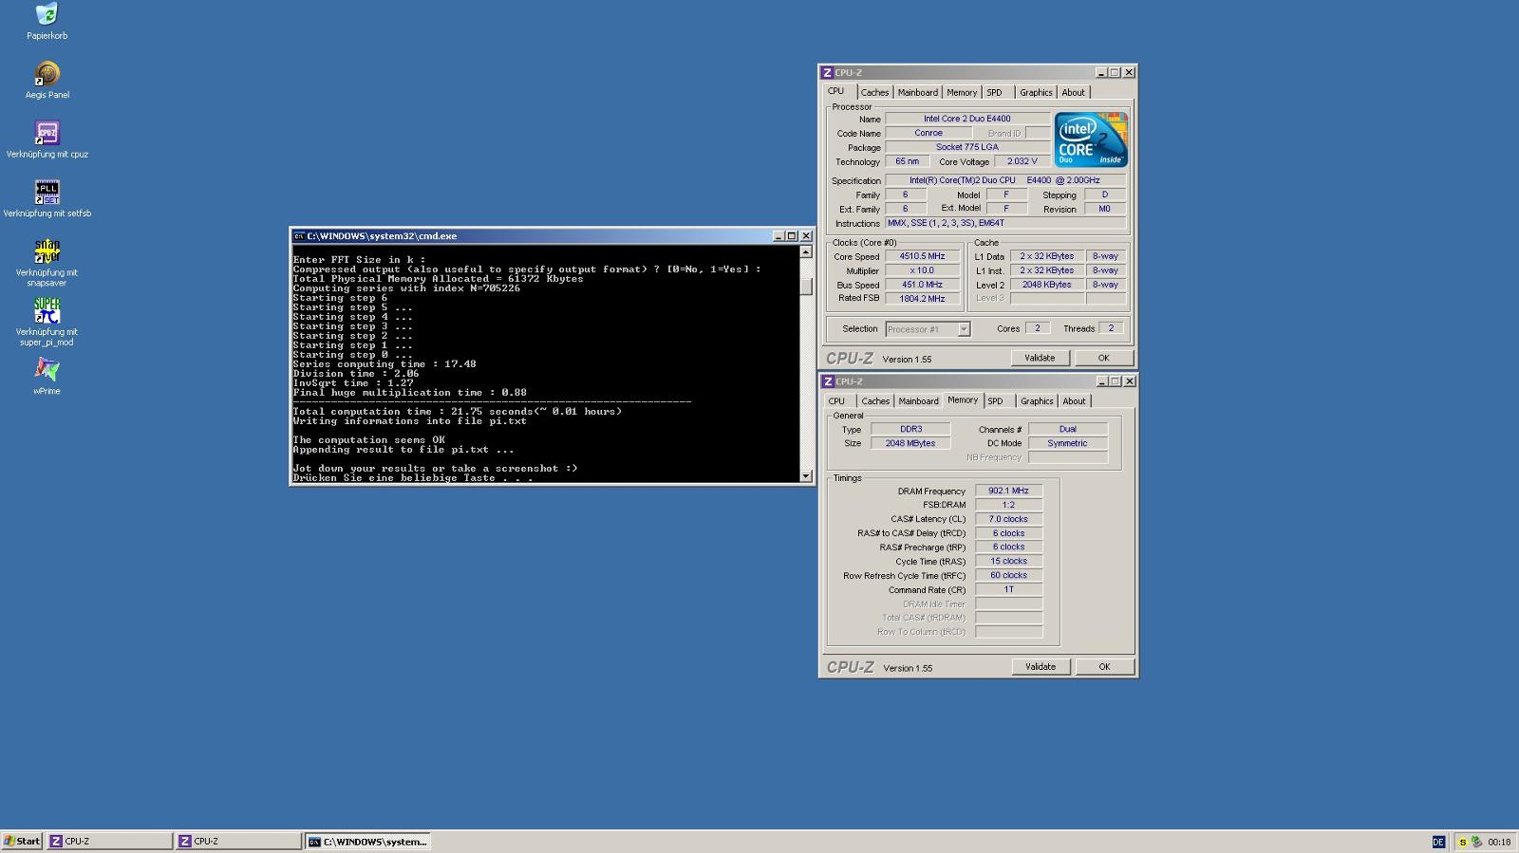The width and height of the screenshot is (1519, 853).
Task: Click OK in the lower CPU-Z window
Action: pyautogui.click(x=1104, y=667)
